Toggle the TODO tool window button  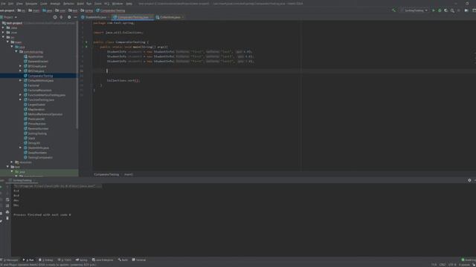pos(65,260)
